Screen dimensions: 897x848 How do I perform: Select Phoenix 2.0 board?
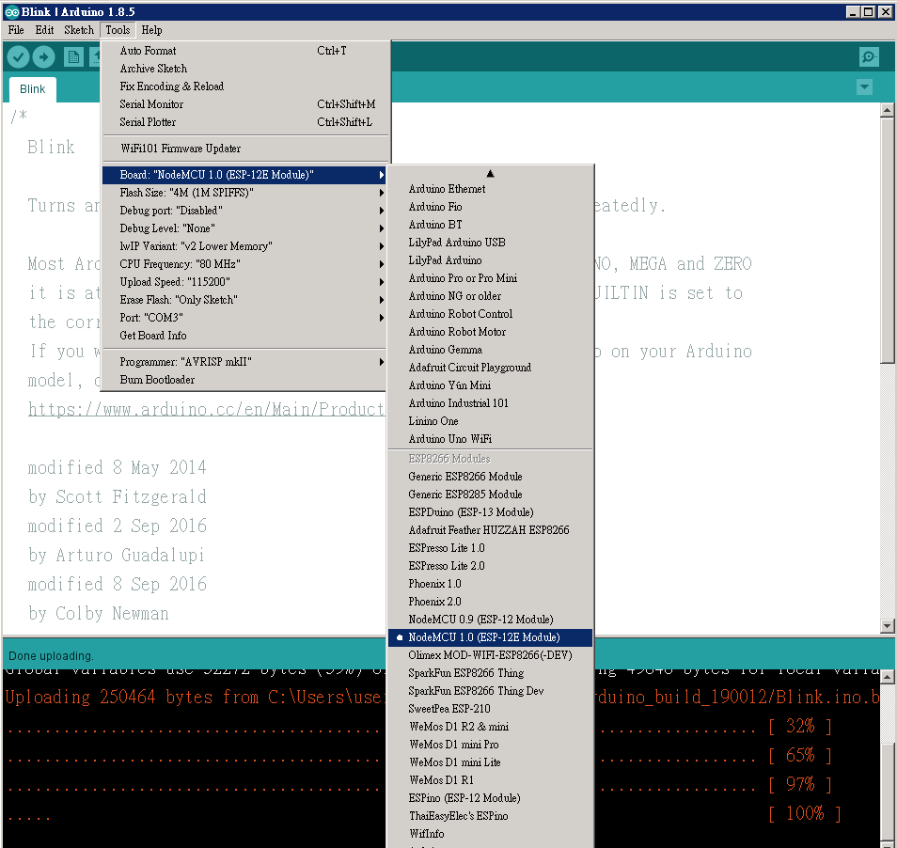[490, 602]
